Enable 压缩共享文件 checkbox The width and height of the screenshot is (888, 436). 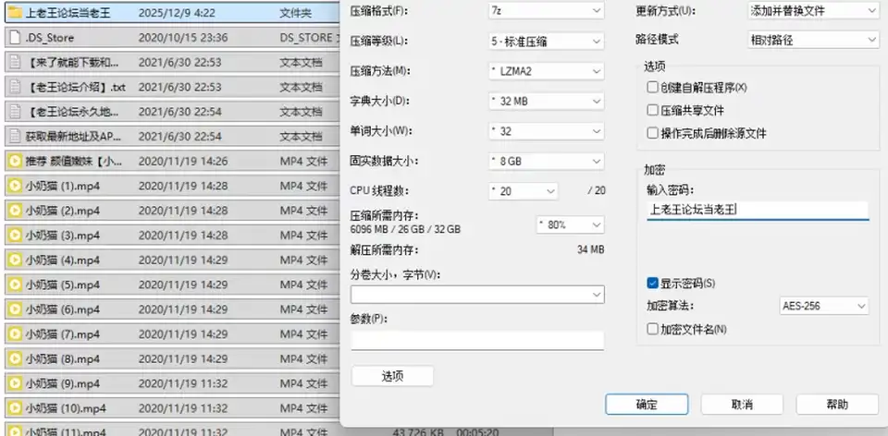click(652, 110)
